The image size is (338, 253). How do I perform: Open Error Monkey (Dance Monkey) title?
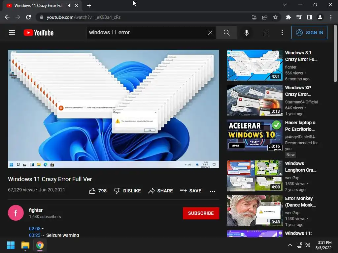[300, 202]
